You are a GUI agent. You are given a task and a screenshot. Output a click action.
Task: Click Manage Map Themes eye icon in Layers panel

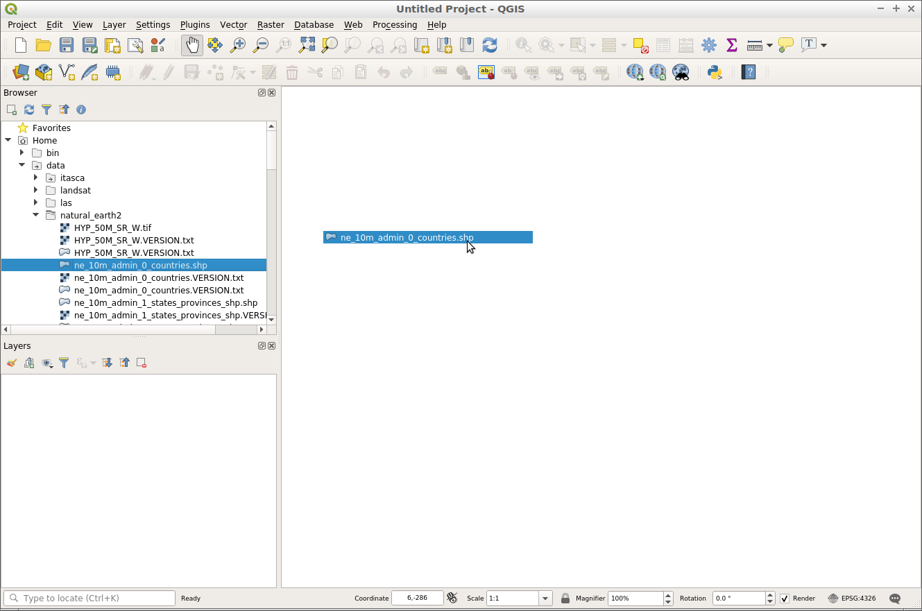pos(47,363)
